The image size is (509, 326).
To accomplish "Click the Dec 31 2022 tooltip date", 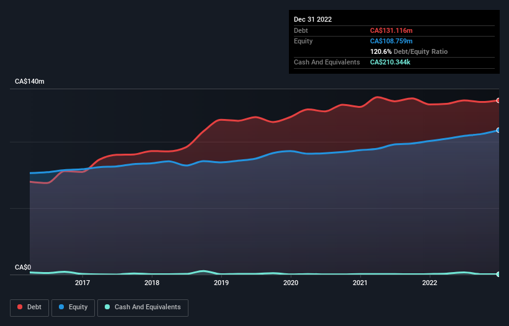I will click(x=312, y=19).
